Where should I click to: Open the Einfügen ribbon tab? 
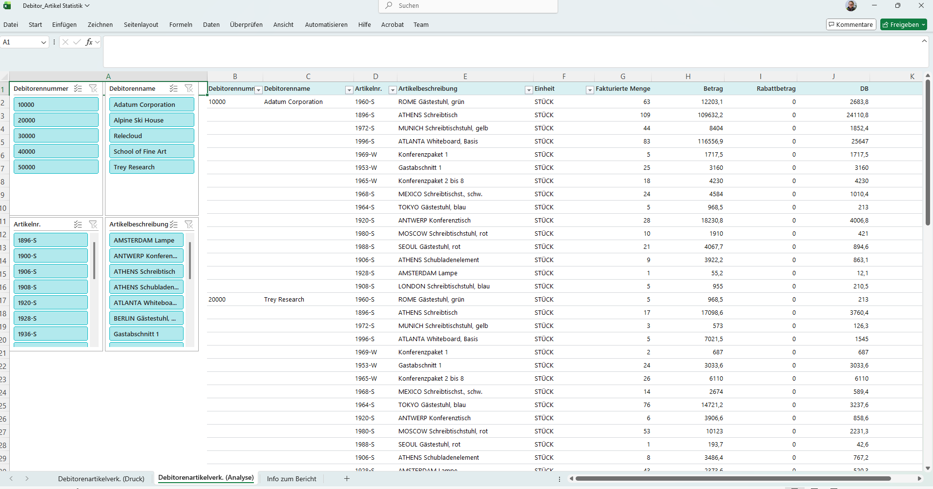pos(64,24)
